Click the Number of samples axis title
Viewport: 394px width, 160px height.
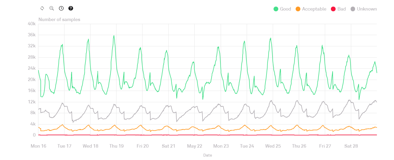(59, 19)
